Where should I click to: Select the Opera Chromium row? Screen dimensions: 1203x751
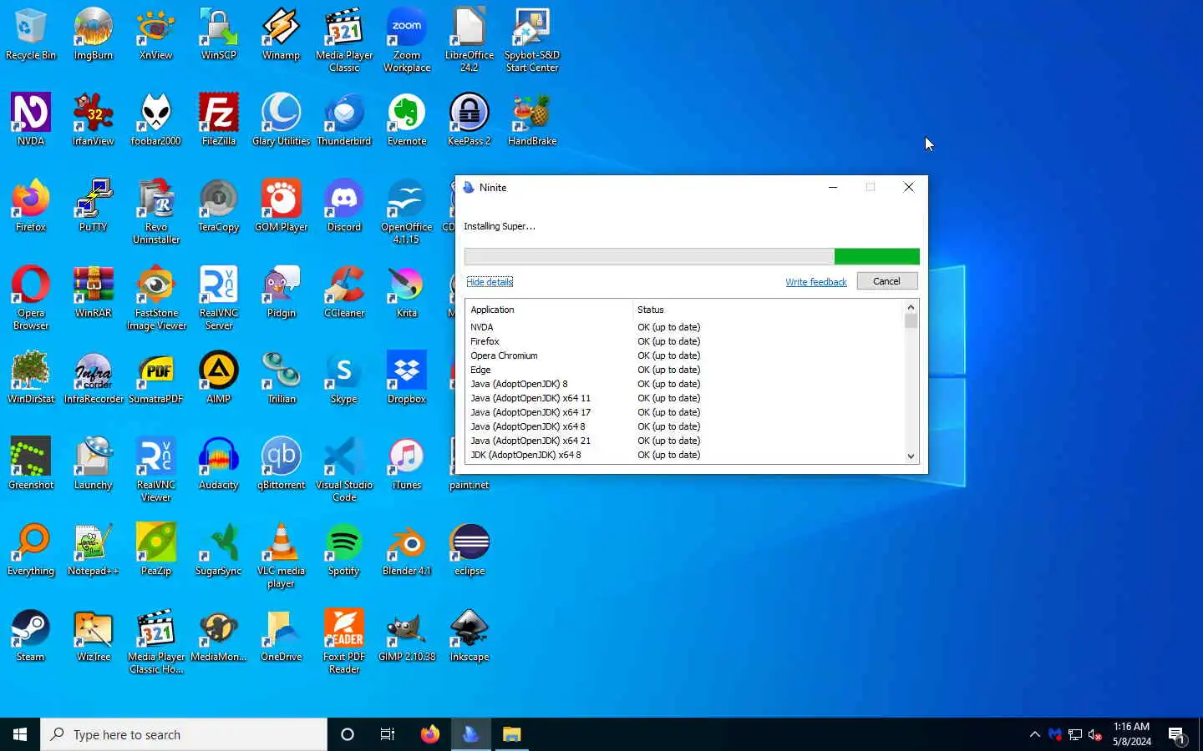685,355
